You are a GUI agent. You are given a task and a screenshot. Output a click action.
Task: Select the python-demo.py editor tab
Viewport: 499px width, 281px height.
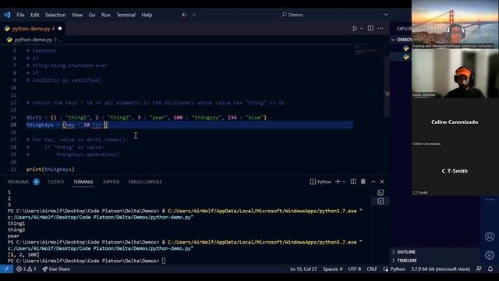(33, 29)
